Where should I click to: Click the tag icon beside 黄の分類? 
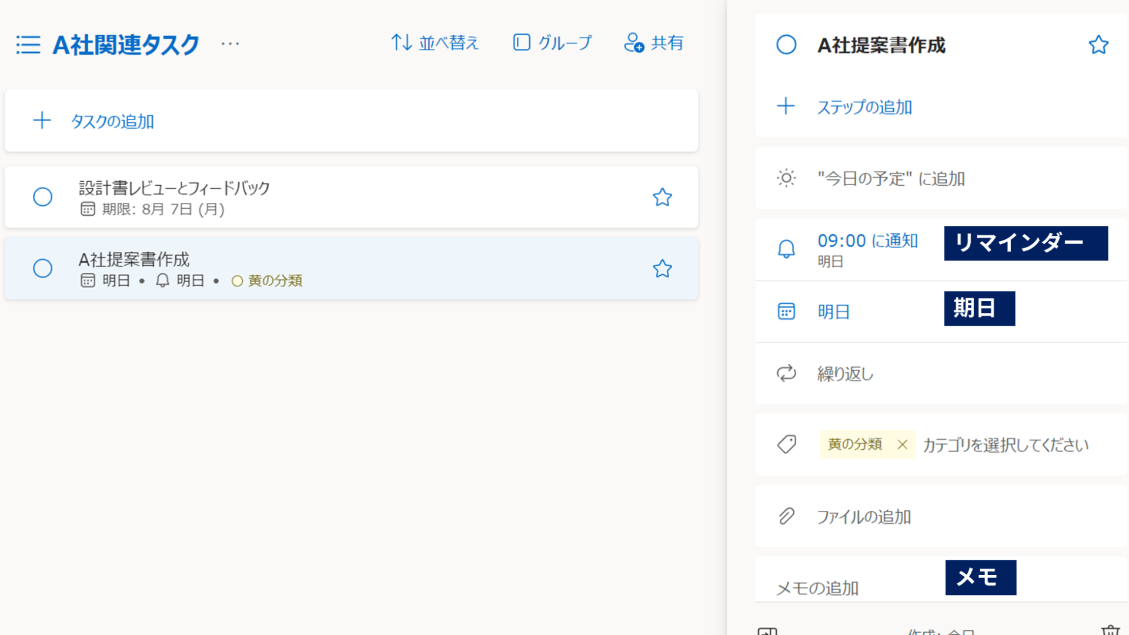tap(787, 444)
